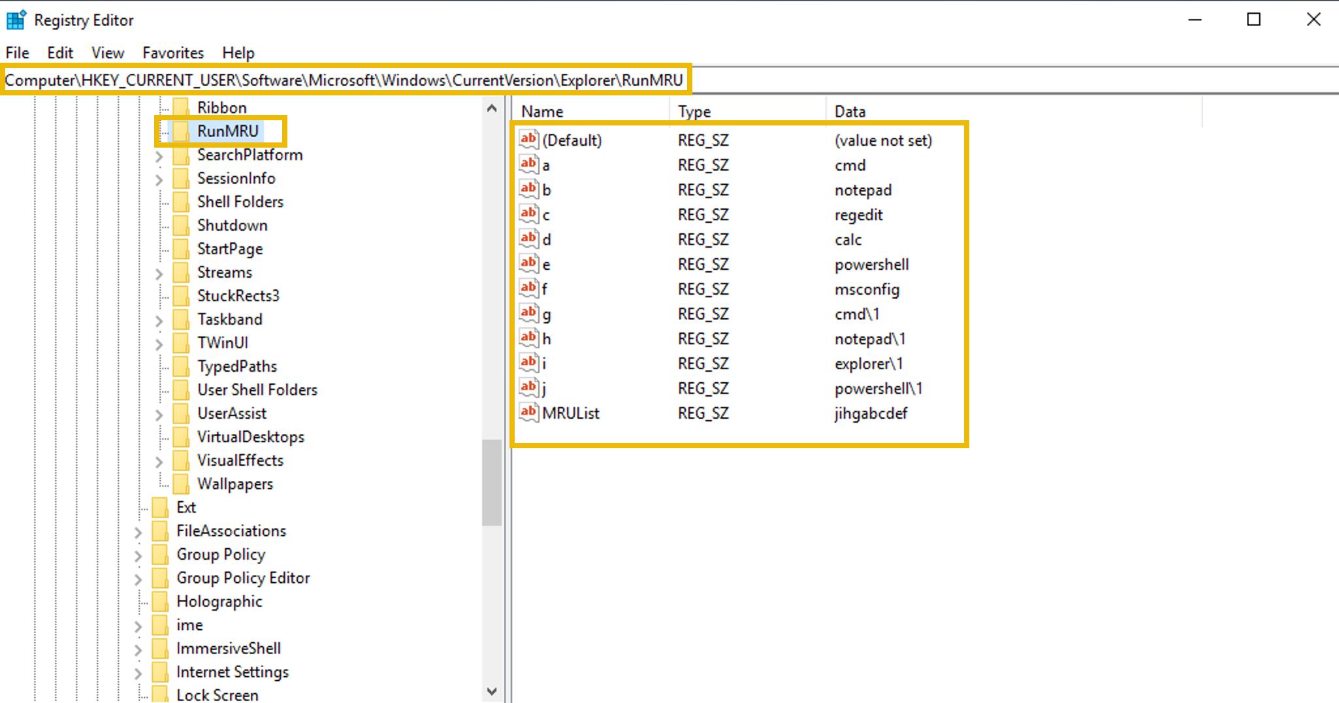
Task: Open the Edit menu
Action: click(x=60, y=52)
